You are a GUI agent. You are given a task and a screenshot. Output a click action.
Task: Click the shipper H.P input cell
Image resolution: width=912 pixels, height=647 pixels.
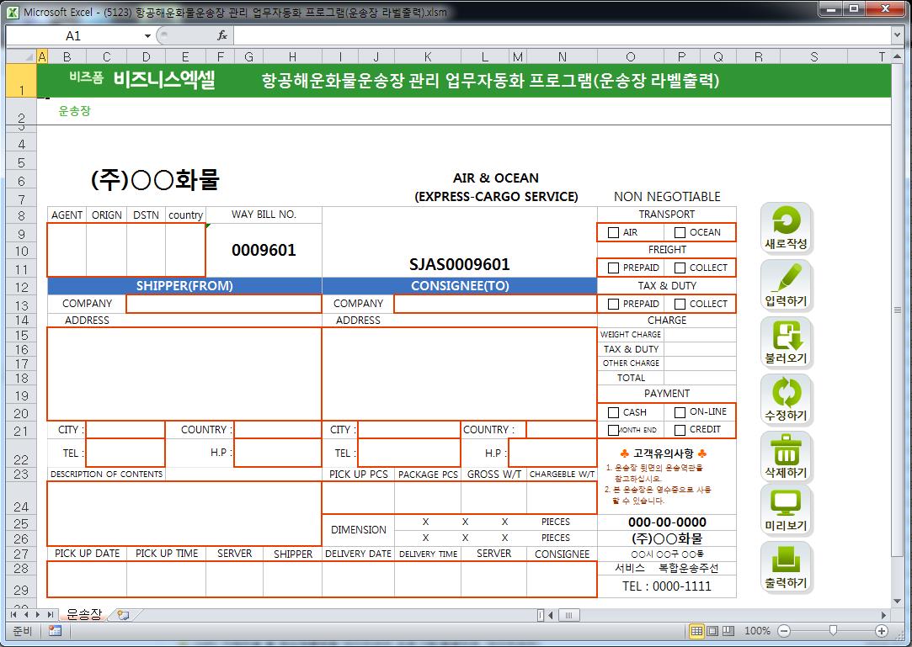pyautogui.click(x=278, y=453)
